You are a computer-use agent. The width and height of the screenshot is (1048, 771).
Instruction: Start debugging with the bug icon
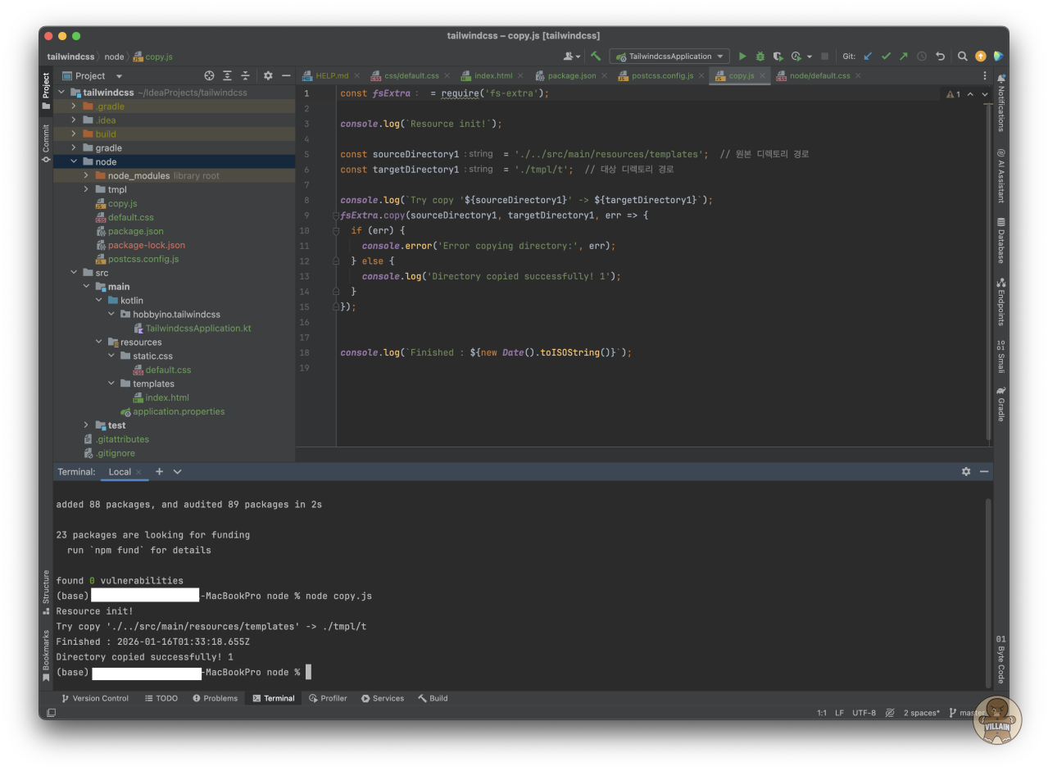(760, 57)
